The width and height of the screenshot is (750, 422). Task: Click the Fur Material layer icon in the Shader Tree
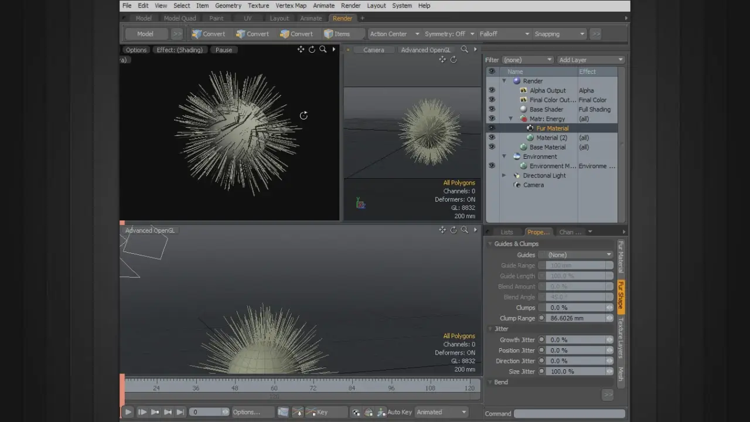(x=530, y=128)
